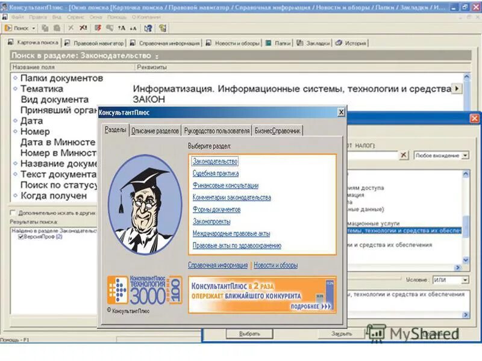Click the Выбрать button in back dialog
This screenshot has height=361, width=482.
249,334
